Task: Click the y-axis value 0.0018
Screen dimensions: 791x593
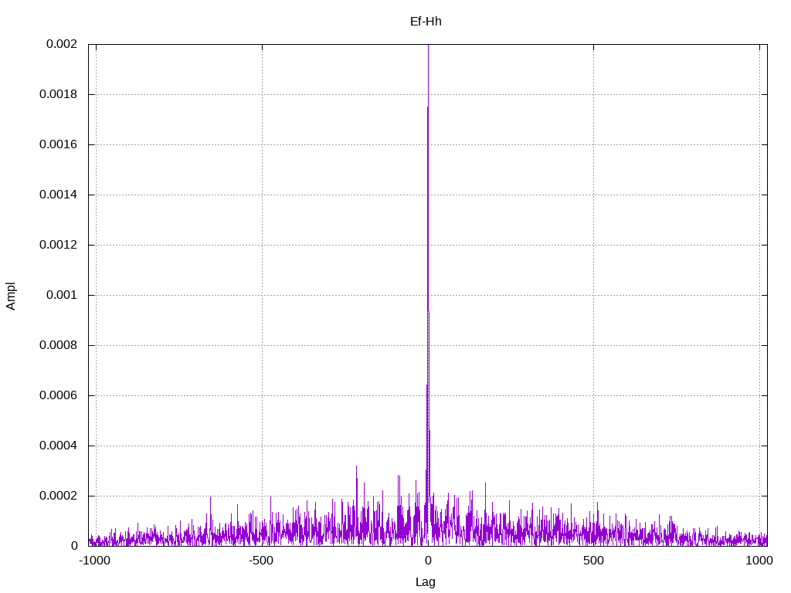Action: (x=59, y=94)
